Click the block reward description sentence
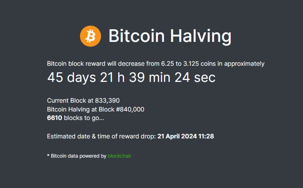Screen dimensions: 303x188 (x=156, y=64)
